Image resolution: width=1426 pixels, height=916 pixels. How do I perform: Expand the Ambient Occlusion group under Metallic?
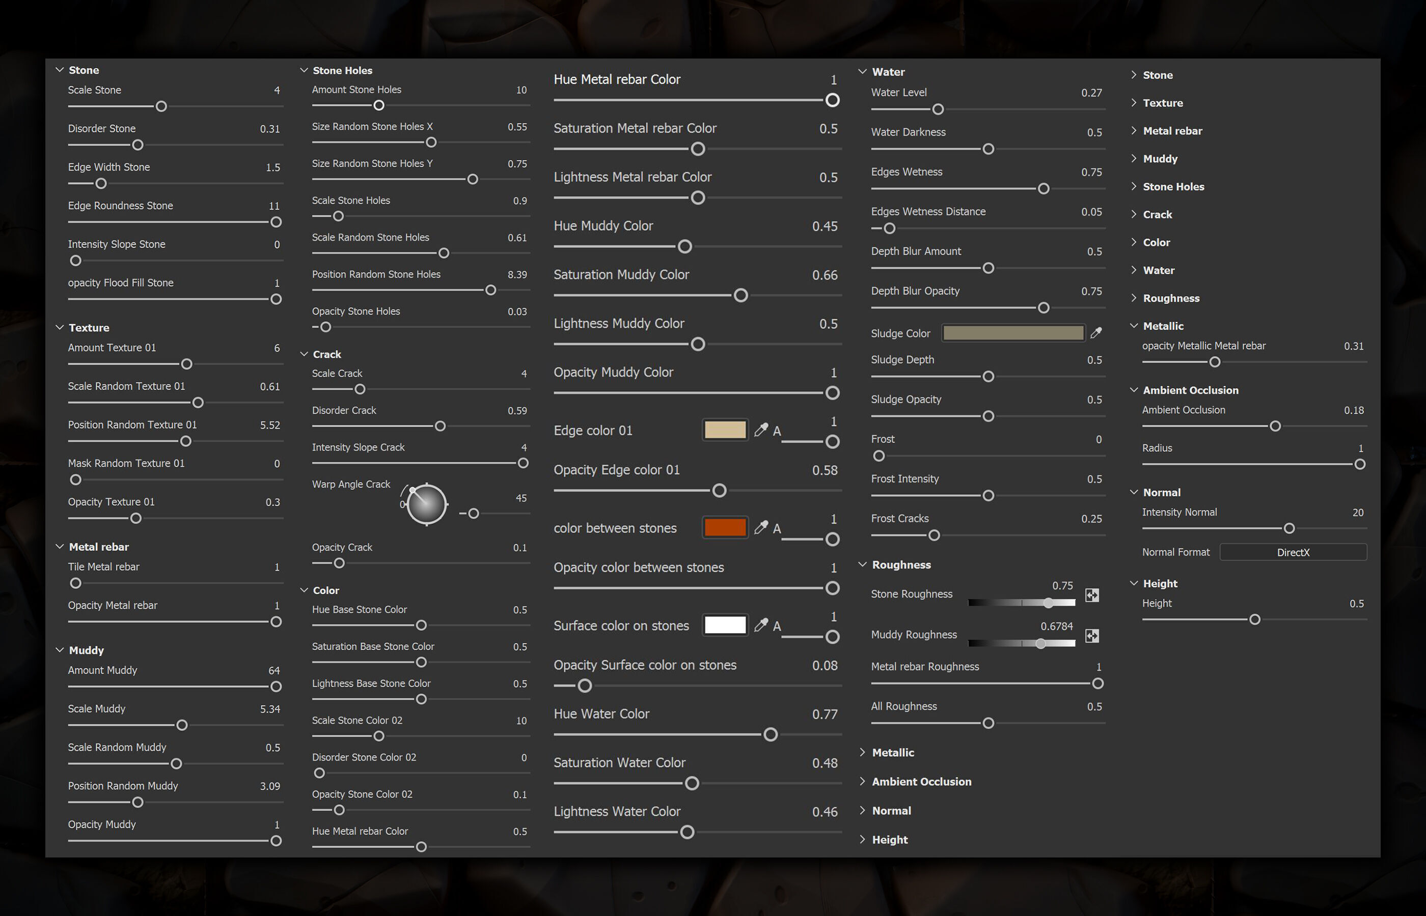coord(862,782)
